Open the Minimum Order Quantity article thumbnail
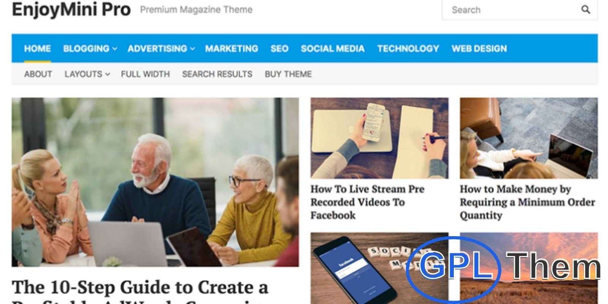Screen dimensions: 608x304 coord(529,138)
